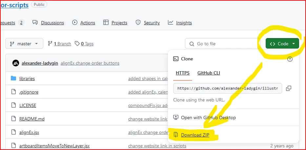The height and width of the screenshot is (150, 306).
Task: Click the terminal icon next to Clone
Action: [176, 59]
